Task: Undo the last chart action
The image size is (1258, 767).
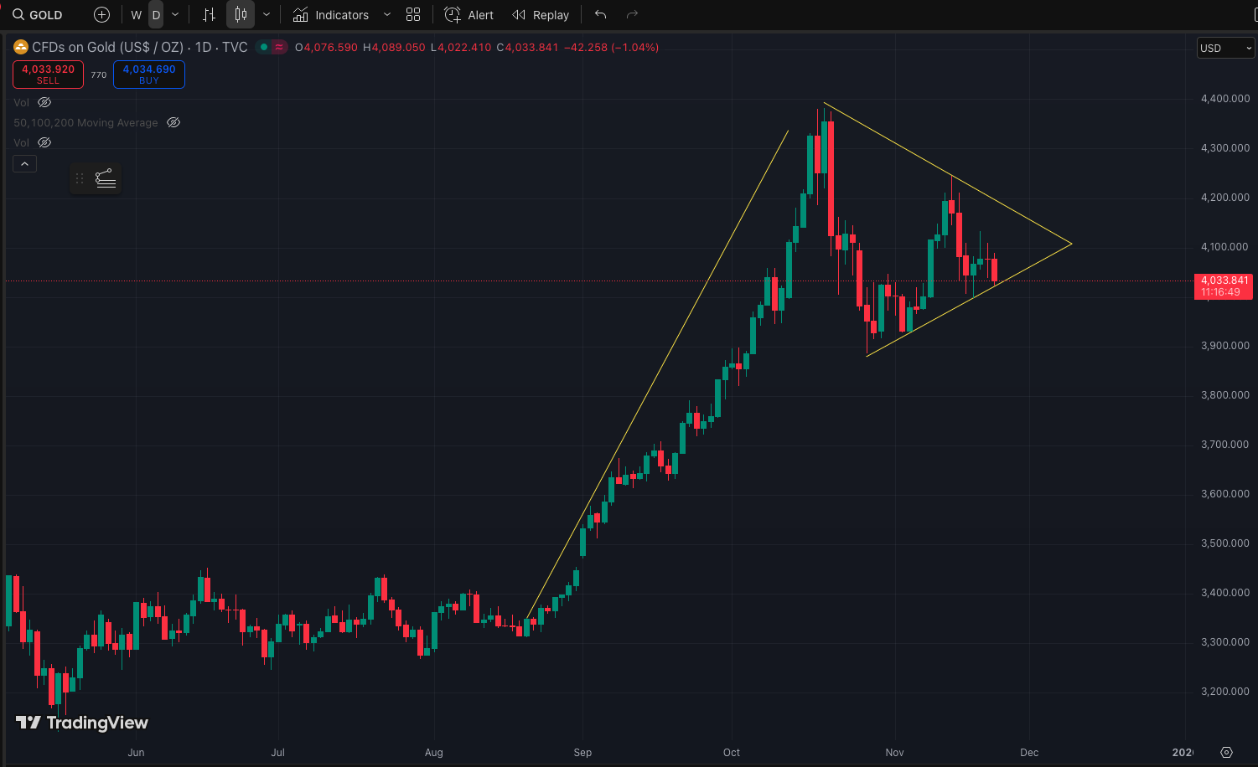Action: [x=600, y=15]
